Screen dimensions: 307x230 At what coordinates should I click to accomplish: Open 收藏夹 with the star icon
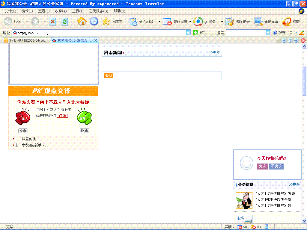click(106, 21)
